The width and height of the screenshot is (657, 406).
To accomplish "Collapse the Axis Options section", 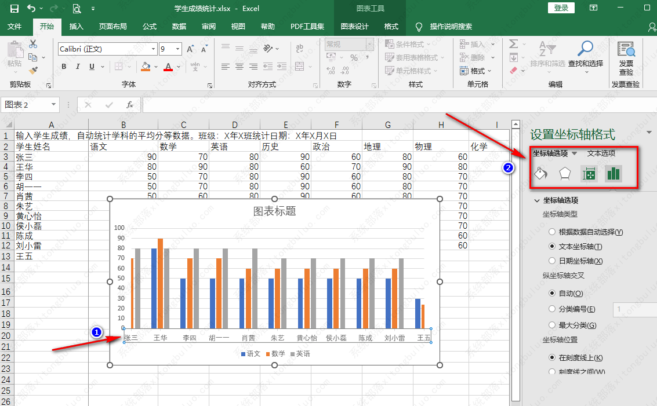I will point(537,200).
